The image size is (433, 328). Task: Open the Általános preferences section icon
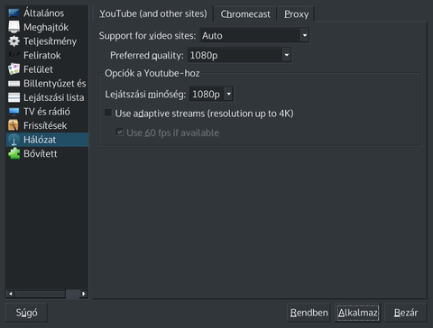click(x=14, y=13)
